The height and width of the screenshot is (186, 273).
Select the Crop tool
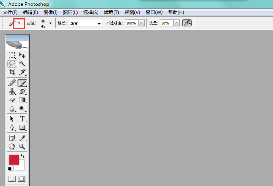[12, 72]
